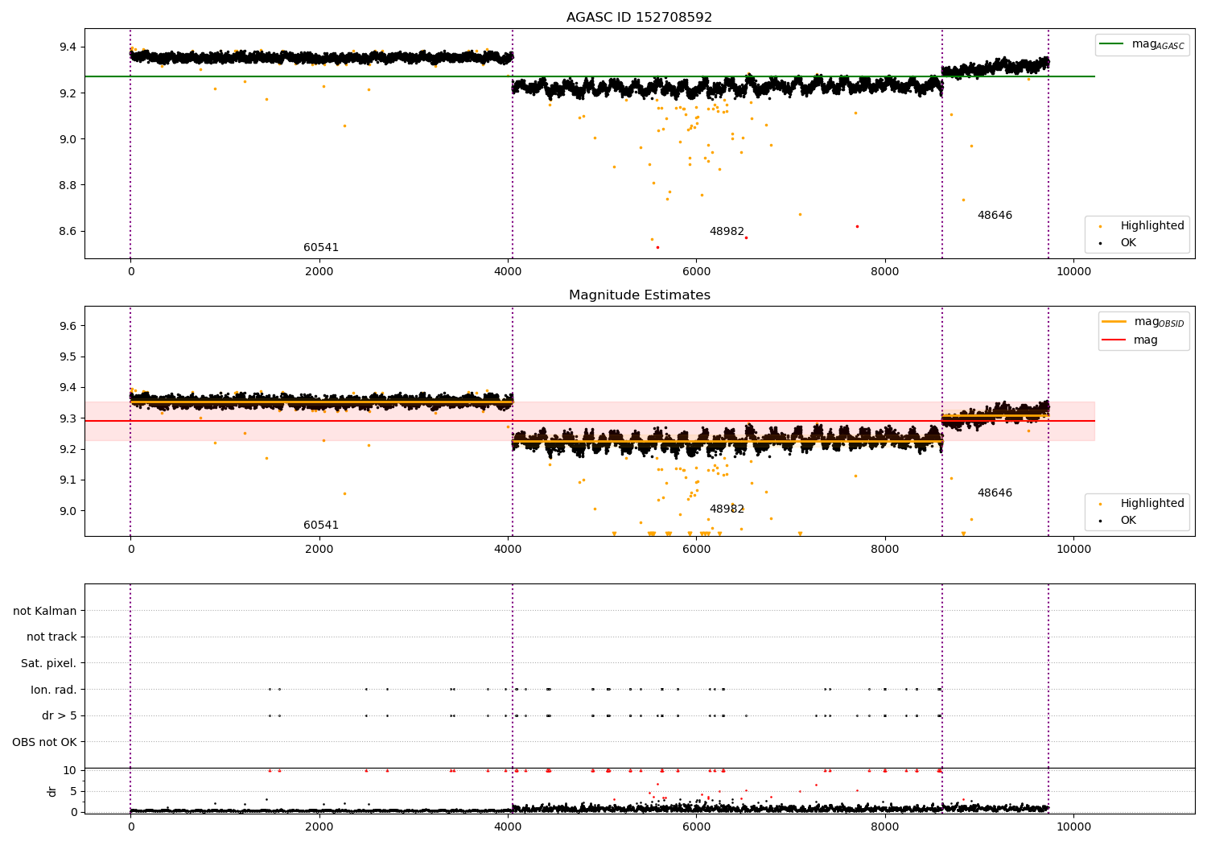1207x845 pixels.
Task: Click the 9.1 y-tick on the middle plot
Action: coord(68,480)
